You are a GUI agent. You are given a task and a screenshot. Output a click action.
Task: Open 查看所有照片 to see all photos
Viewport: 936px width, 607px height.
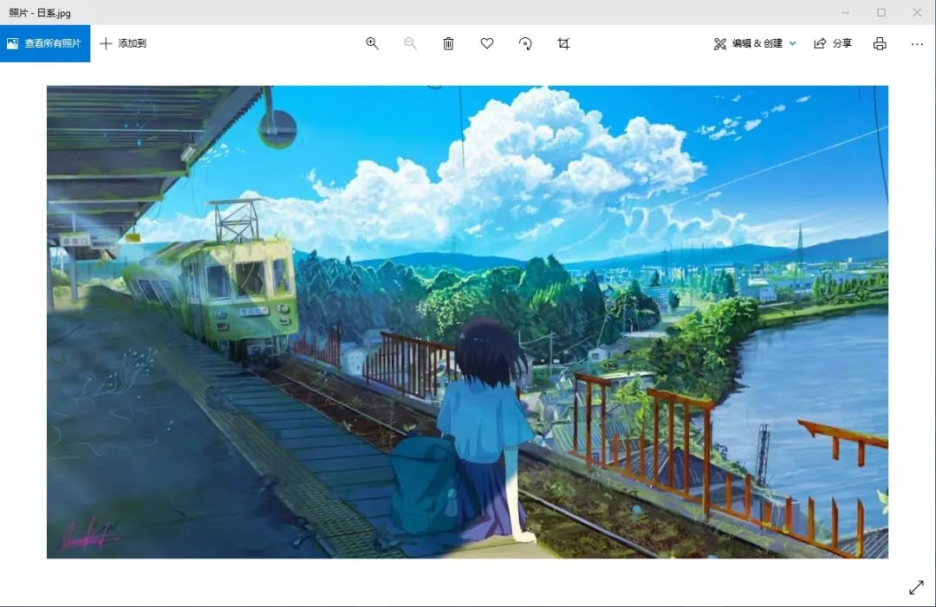(45, 43)
